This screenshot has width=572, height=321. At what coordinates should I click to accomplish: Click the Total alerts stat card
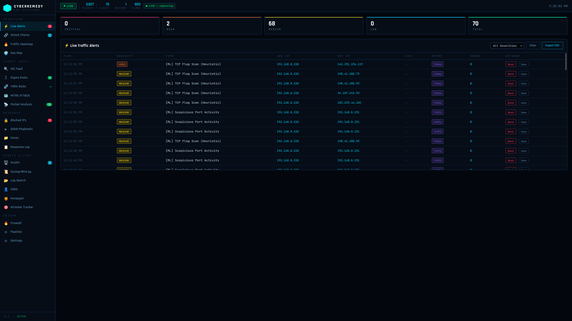tap(518, 26)
